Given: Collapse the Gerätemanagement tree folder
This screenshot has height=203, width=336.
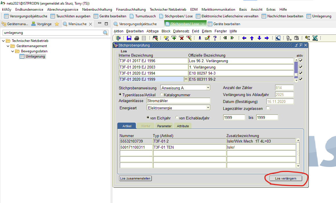Looking at the screenshot, I should click(8, 46).
